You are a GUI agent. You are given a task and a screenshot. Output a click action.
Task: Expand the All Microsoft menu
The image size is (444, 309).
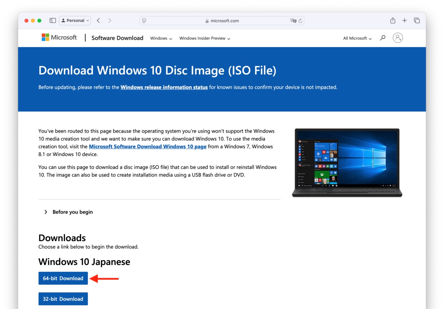[x=357, y=38]
